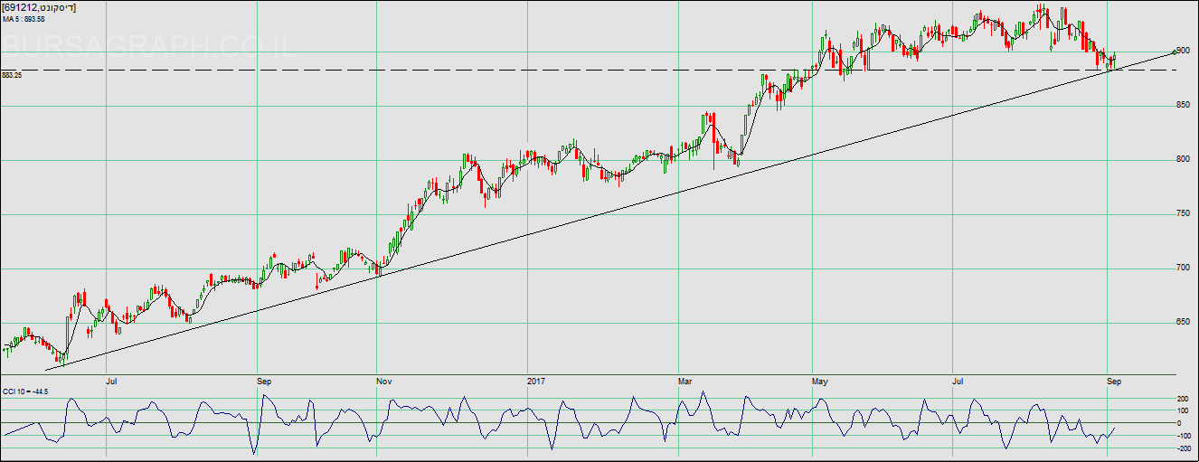Select the 700 price axis label

point(1185,269)
